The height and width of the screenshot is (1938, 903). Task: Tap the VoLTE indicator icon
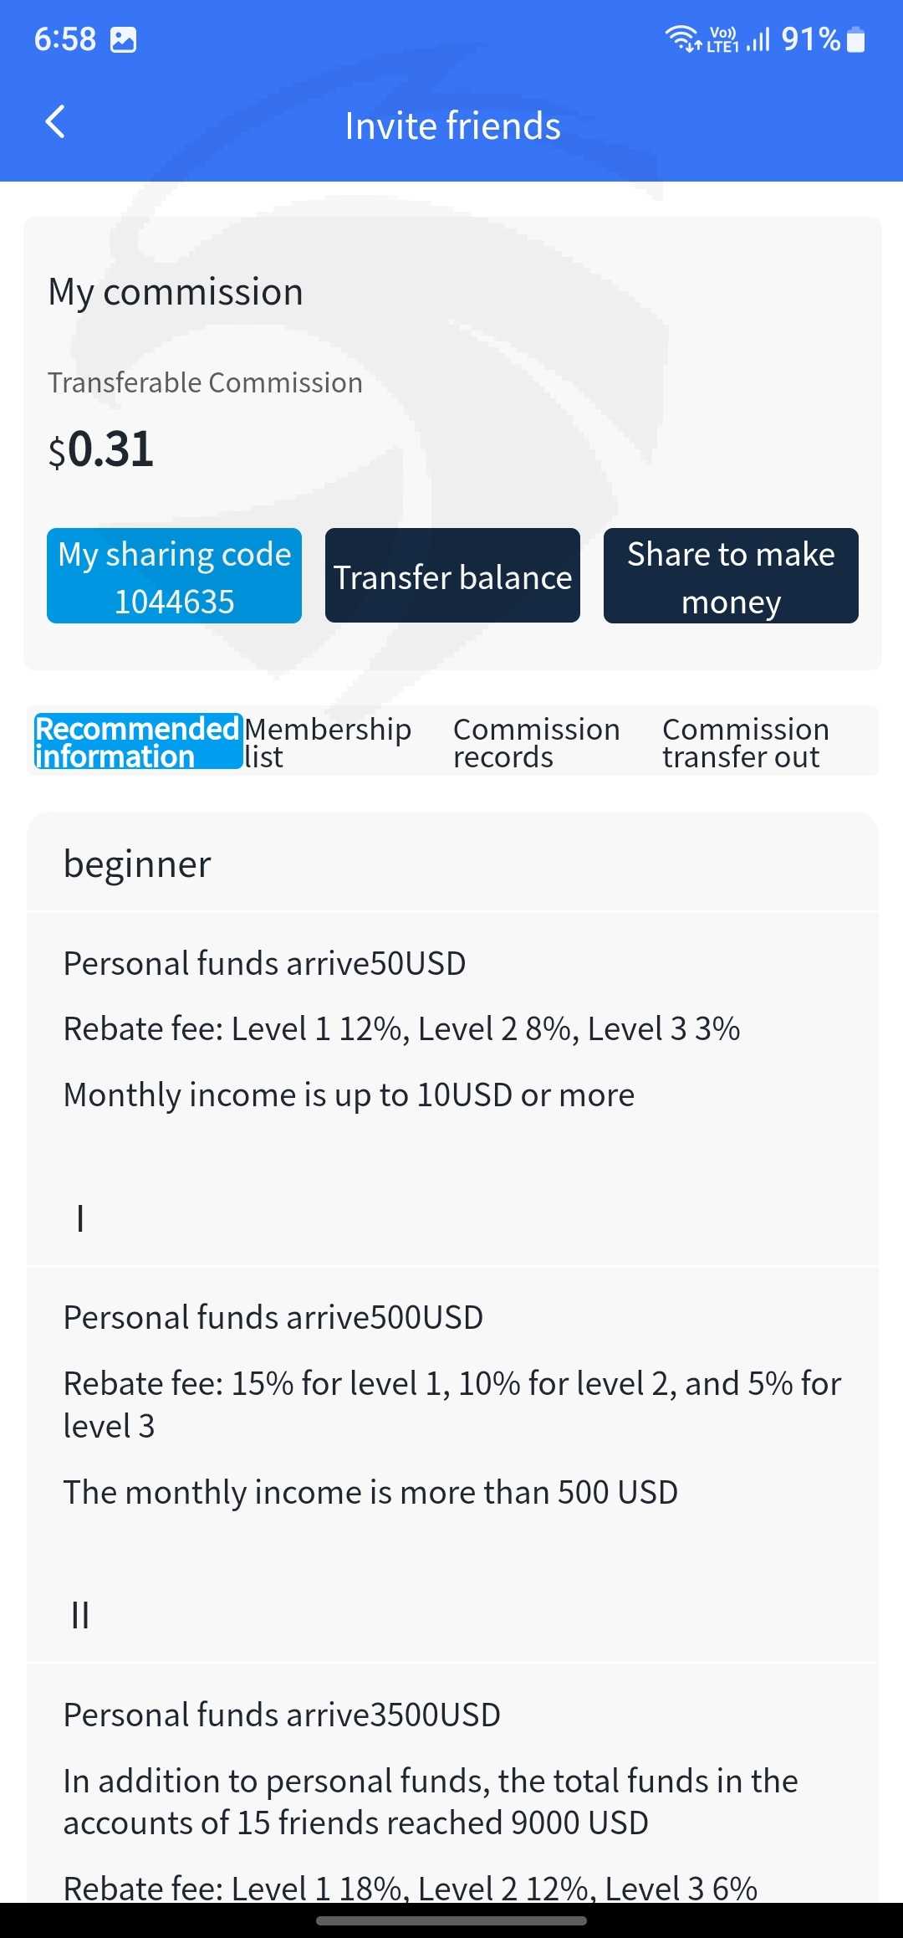click(x=722, y=39)
